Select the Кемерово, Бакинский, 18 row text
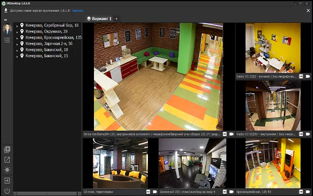The height and width of the screenshot is (196, 313). (47, 49)
